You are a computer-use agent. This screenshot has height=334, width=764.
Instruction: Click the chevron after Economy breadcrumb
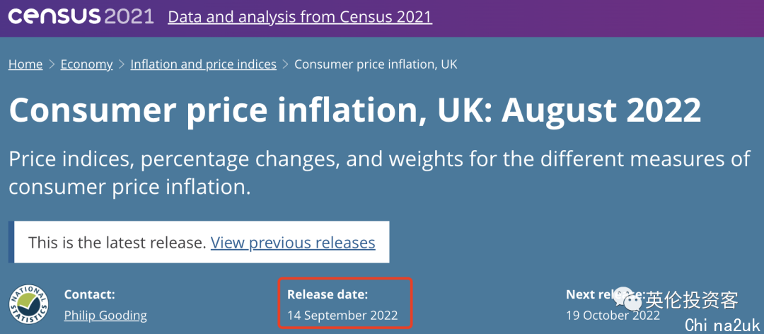(x=122, y=64)
